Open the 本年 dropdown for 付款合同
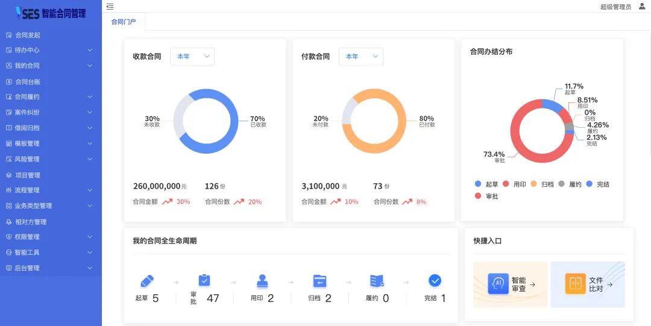The image size is (651, 326). coord(361,57)
